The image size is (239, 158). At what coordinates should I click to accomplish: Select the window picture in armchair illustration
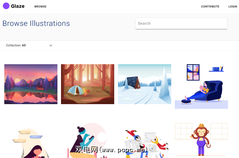[x=193, y=72]
